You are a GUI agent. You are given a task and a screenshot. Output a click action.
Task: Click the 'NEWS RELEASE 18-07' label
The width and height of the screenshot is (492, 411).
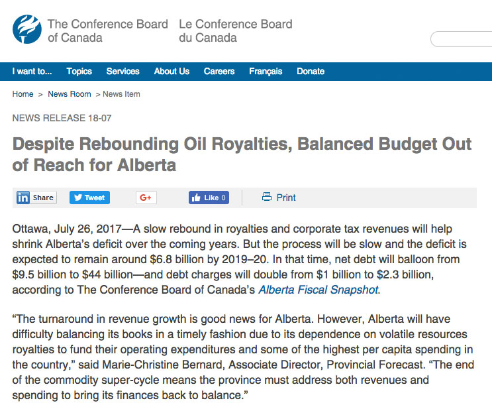(x=62, y=118)
